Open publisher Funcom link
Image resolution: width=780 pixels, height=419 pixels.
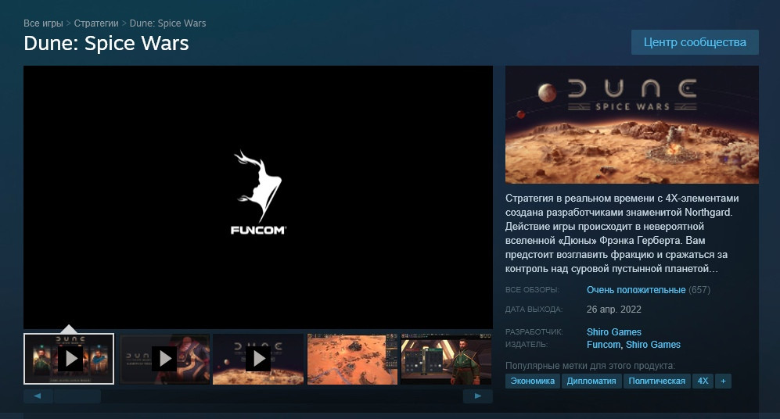(x=603, y=345)
